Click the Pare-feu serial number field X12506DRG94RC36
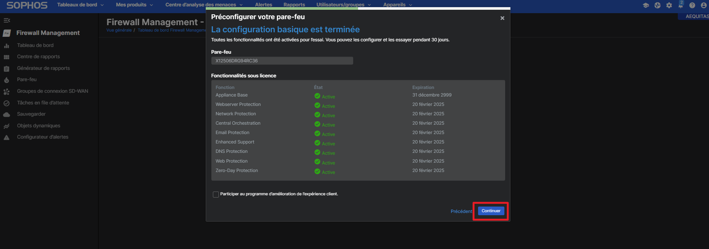Viewport: 709px width, 249px height. [282, 61]
